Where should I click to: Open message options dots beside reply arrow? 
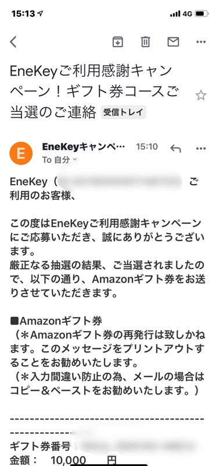point(201,149)
